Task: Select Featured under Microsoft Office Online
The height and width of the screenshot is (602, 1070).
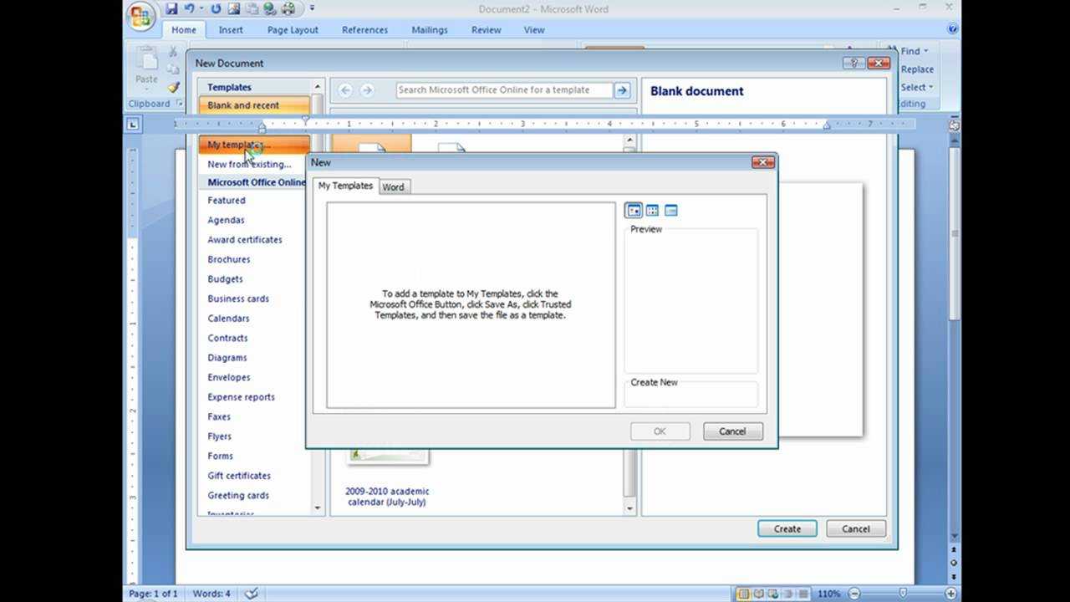Action: coord(227,201)
